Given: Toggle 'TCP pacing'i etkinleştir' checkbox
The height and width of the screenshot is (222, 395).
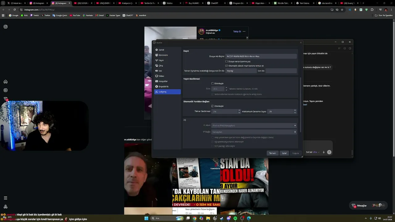Looking at the screenshot, I should pyautogui.click(x=212, y=146).
